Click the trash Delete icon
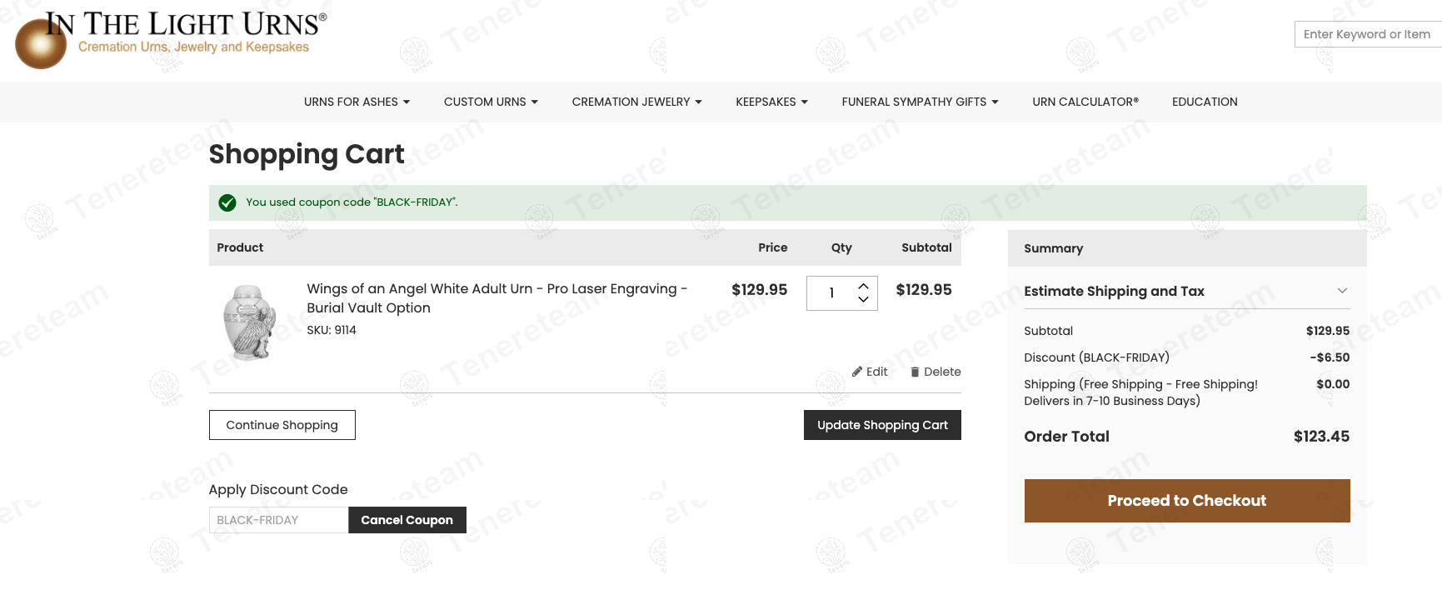This screenshot has width=1442, height=590. click(x=915, y=372)
